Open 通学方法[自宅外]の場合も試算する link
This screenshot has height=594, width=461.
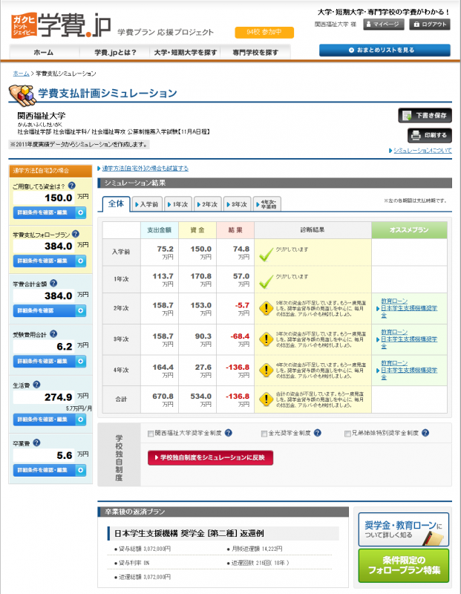tap(145, 169)
